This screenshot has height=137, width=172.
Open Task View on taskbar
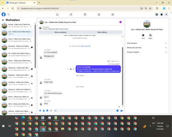point(10,126)
